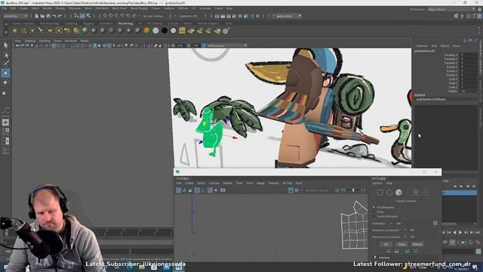Activate the Move tool in toolbox
The width and height of the screenshot is (483, 272).
click(x=5, y=73)
